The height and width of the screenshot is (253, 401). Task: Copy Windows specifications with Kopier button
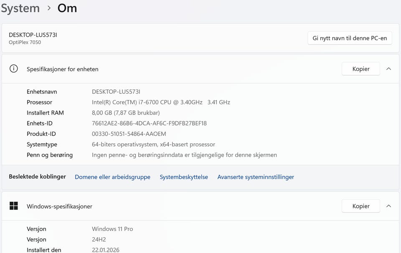click(x=360, y=206)
